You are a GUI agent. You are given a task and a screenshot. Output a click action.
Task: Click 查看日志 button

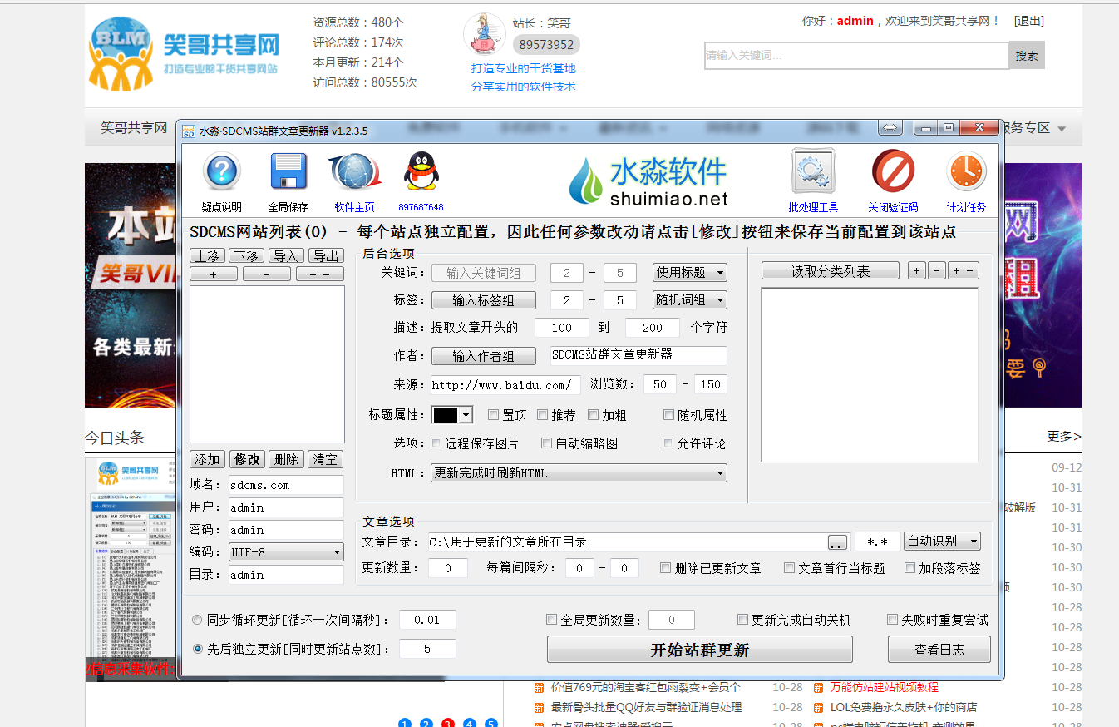[939, 650]
